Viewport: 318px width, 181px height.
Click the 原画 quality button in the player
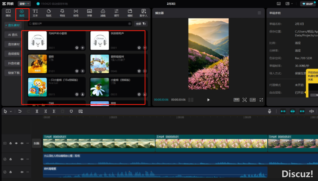tap(236, 100)
